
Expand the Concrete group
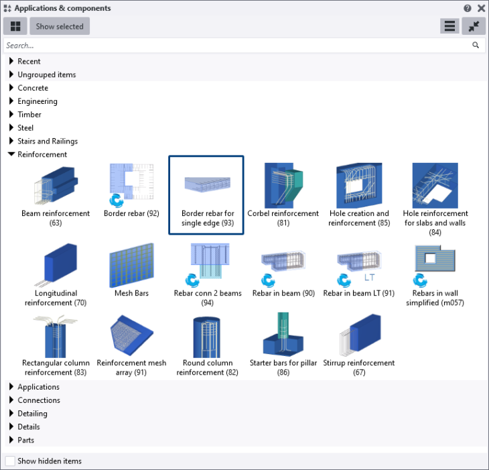[11, 88]
